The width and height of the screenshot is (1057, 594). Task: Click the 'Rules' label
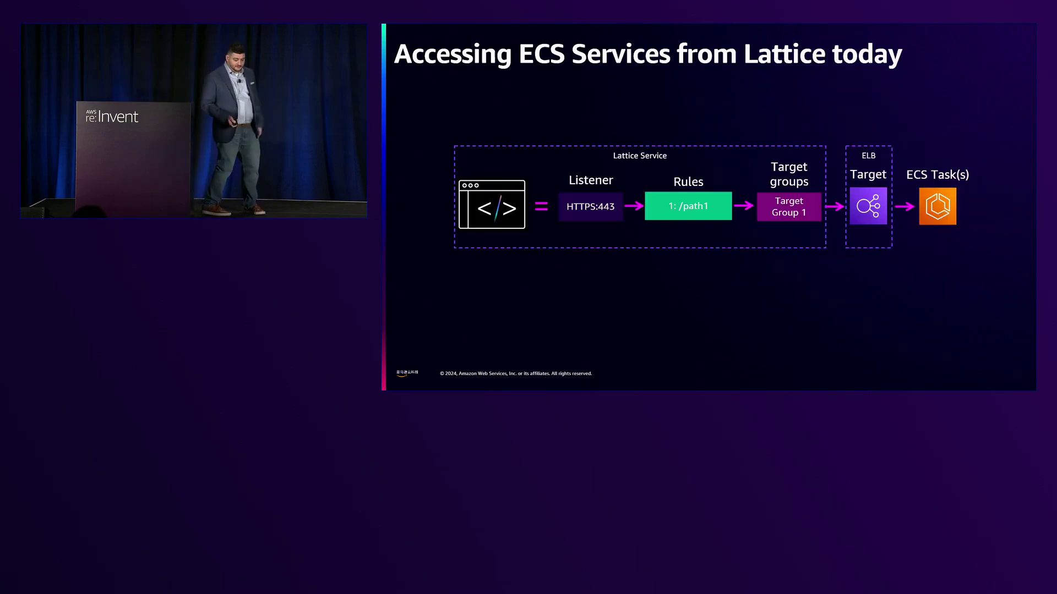click(x=688, y=182)
